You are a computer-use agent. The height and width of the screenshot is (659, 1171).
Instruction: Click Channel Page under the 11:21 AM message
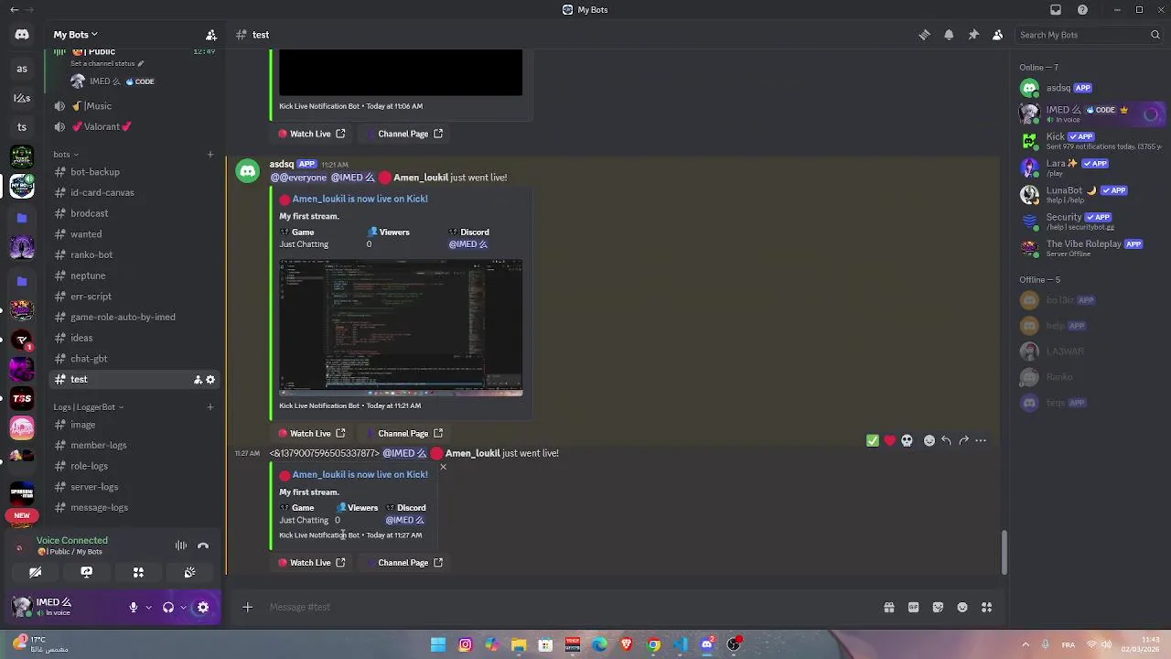403,433
